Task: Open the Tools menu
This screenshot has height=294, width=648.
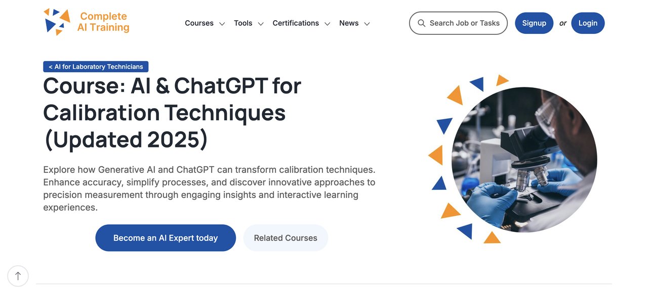Action: click(243, 23)
